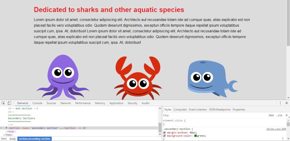Viewport: 290px width, 141px height.
Task: Open the green color swatch picker
Action: click(196, 136)
